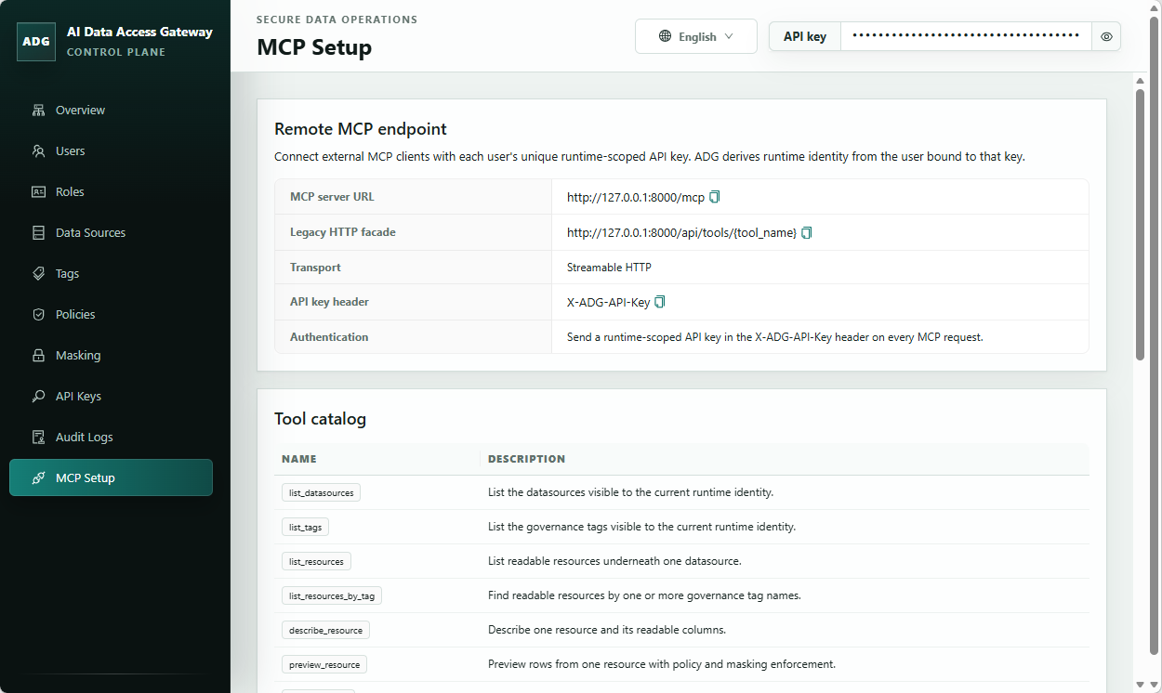The height and width of the screenshot is (693, 1162).
Task: Click the Roles sidebar icon
Action: [38, 192]
